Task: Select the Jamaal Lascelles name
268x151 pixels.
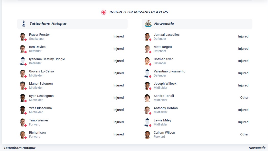Action: click(x=166, y=35)
